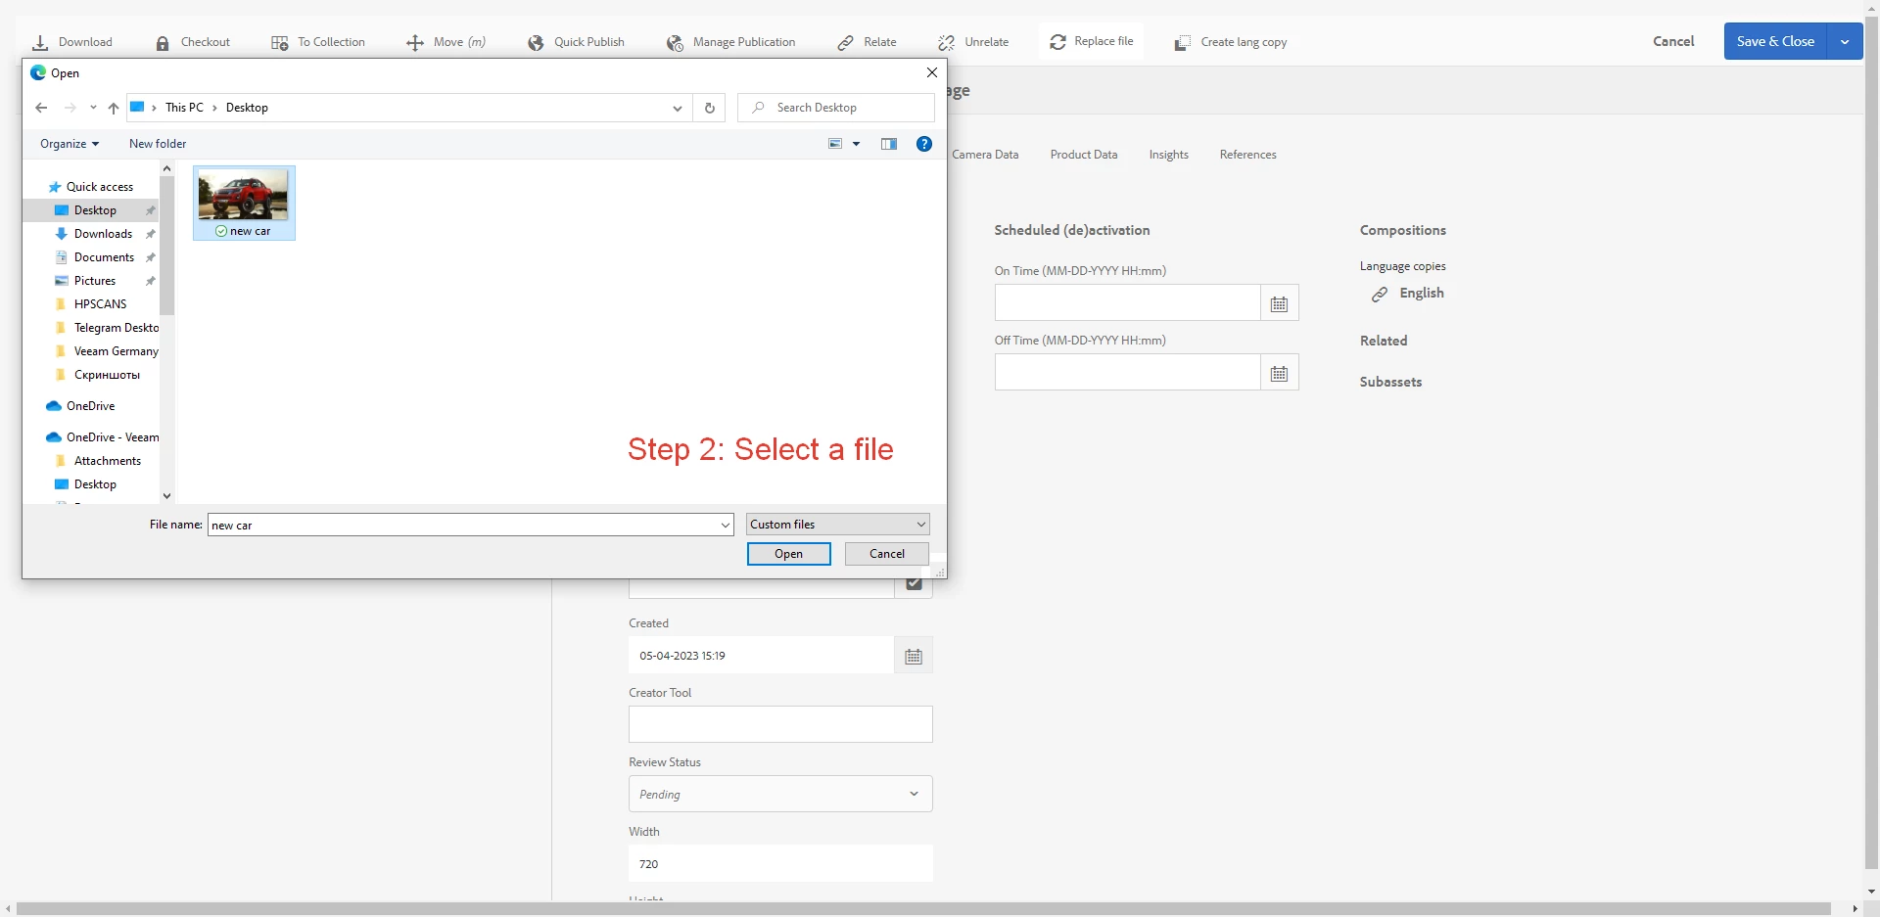Screen dimensions: 1880x917
Task: Select pinned Desktop under Quick access
Action: (95, 210)
